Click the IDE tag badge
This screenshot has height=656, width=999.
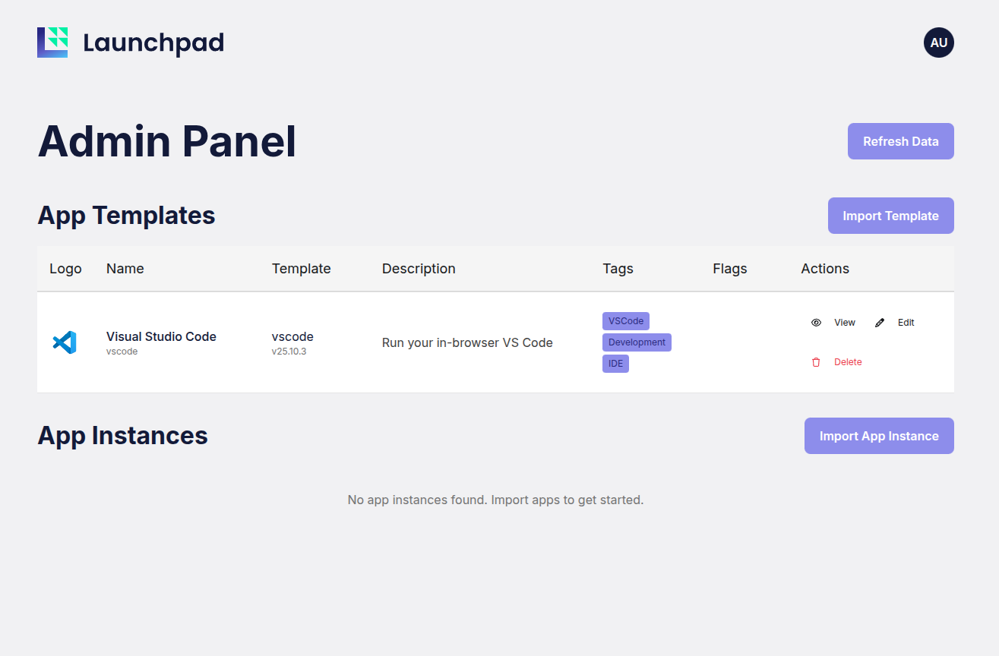click(615, 364)
